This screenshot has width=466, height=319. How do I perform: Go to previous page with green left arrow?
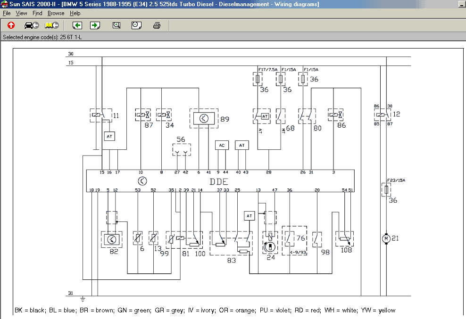pos(77,25)
